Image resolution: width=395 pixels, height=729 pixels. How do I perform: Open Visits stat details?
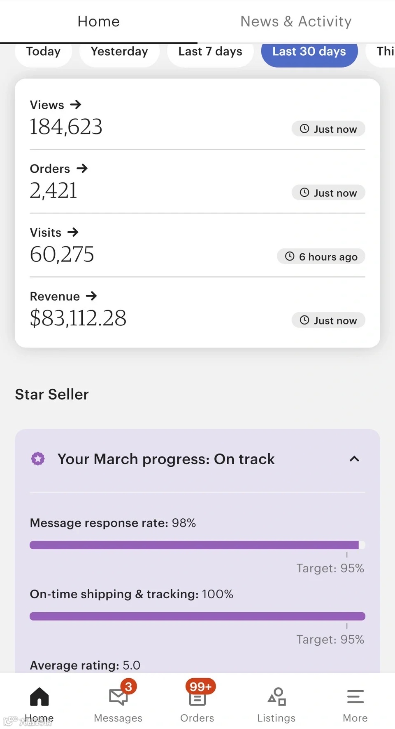[x=54, y=233]
